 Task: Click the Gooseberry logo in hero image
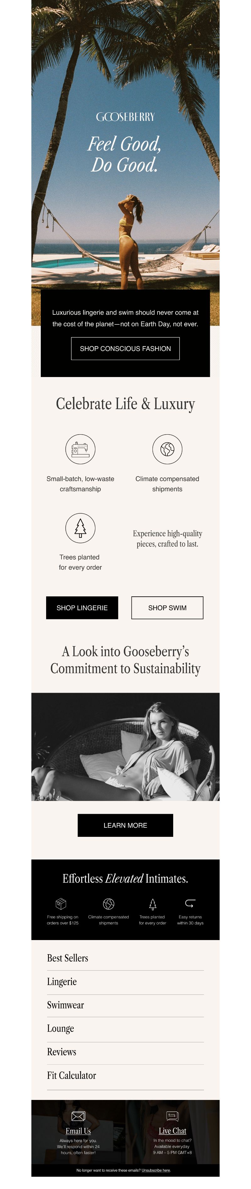125,117
